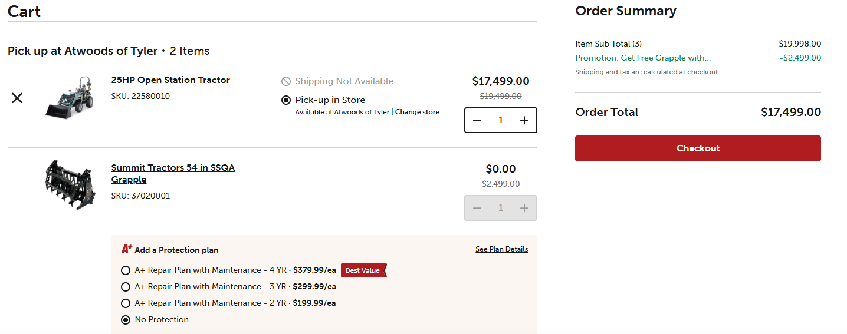The height and width of the screenshot is (334, 847).
Task: Increase tractor quantity with plus button
Action: pyautogui.click(x=524, y=120)
